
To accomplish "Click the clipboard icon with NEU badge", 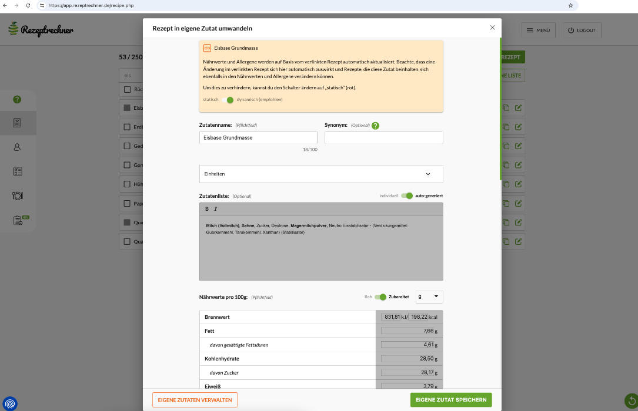I will (18, 220).
